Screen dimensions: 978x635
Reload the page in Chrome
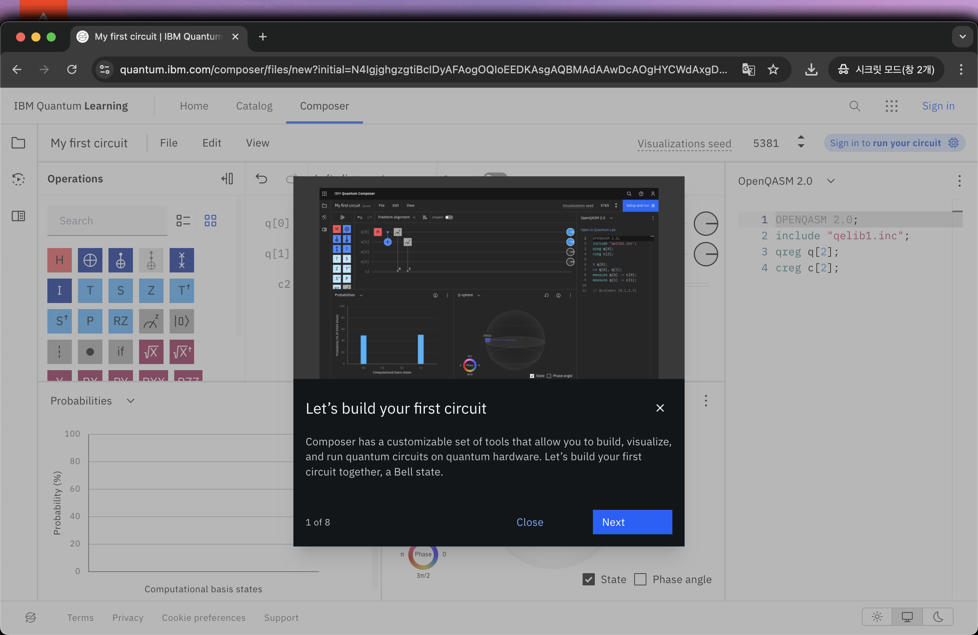point(72,69)
